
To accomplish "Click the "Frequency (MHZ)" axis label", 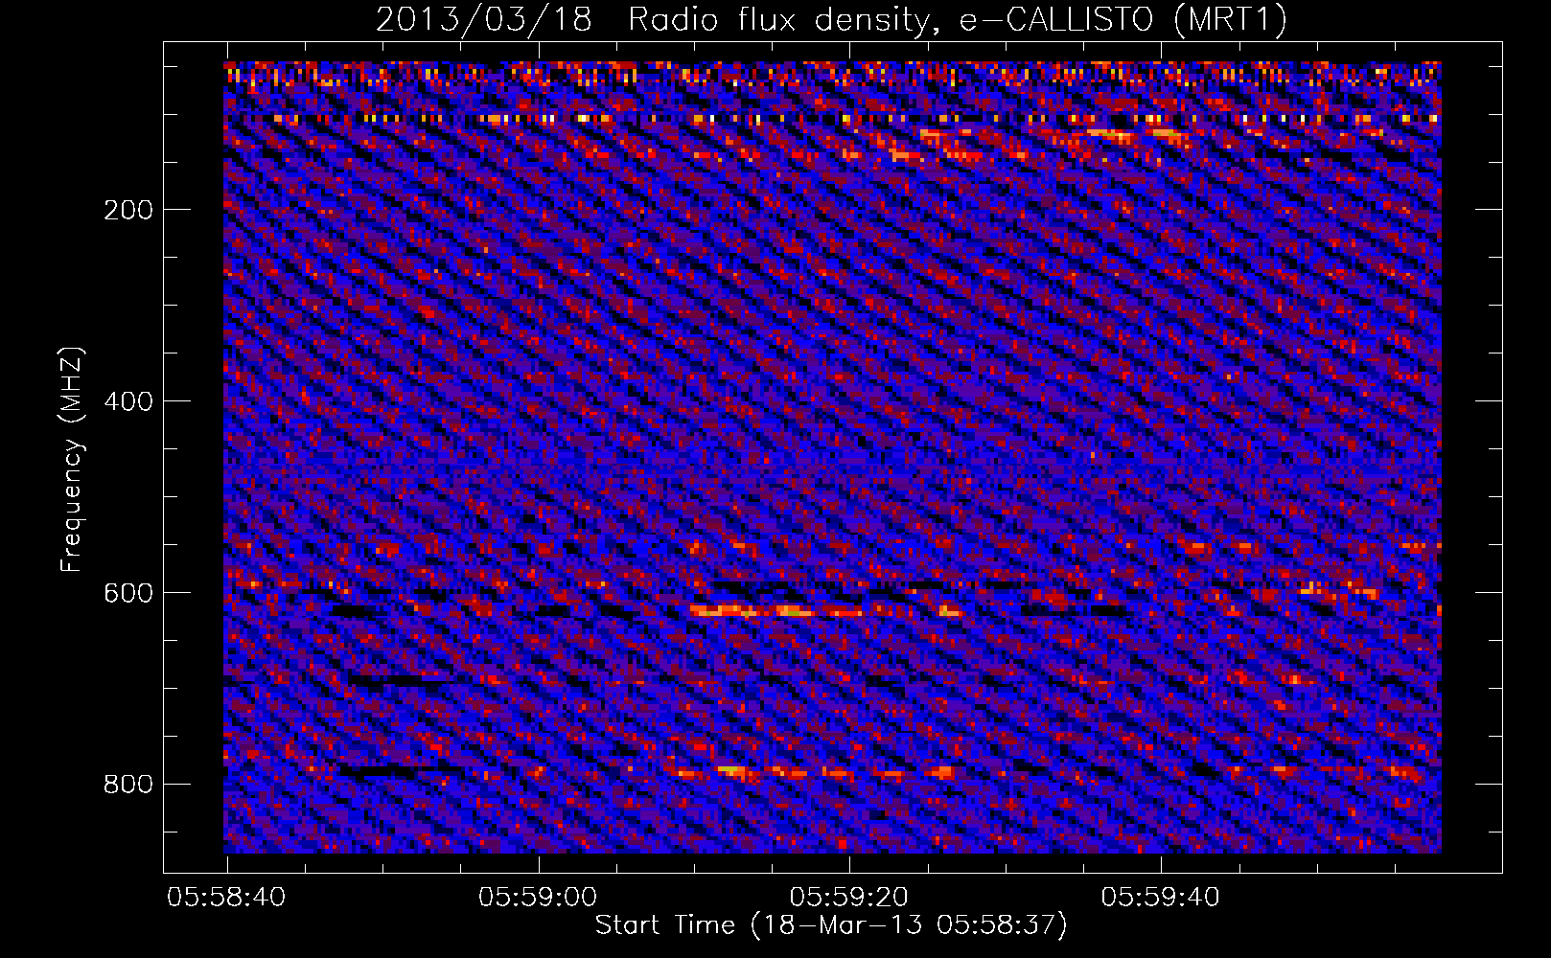I will (71, 460).
